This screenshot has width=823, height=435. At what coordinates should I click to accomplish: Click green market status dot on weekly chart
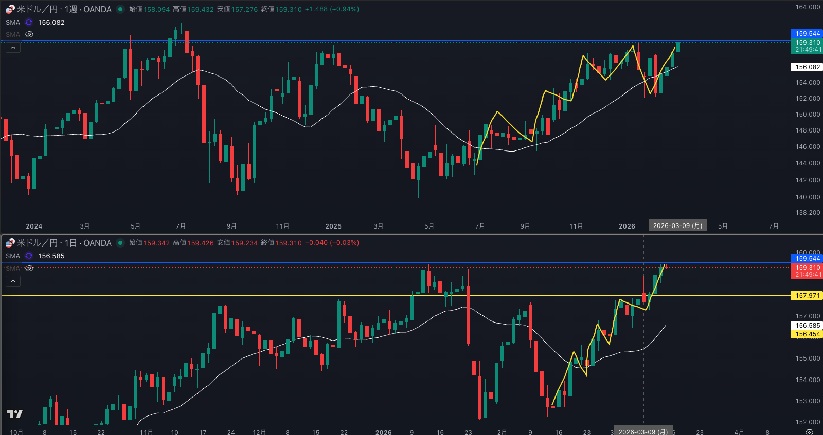click(120, 9)
